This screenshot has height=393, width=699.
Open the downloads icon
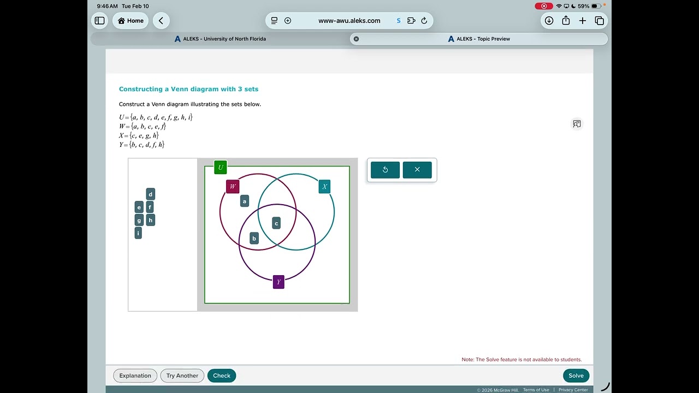(549, 21)
